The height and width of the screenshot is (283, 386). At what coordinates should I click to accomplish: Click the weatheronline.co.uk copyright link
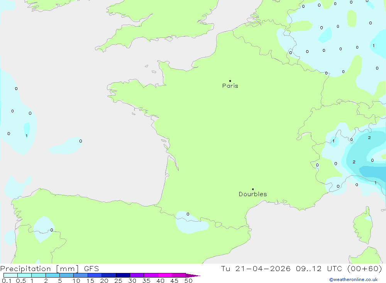354,280
